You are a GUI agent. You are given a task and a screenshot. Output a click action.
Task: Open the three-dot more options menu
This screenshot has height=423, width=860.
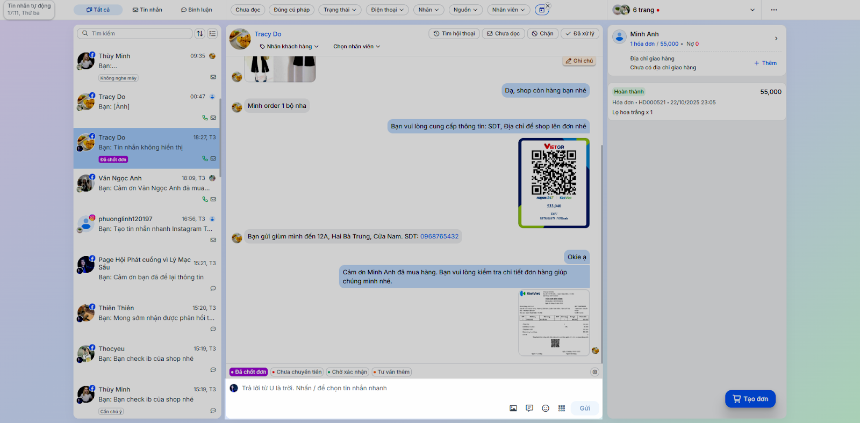pos(774,10)
